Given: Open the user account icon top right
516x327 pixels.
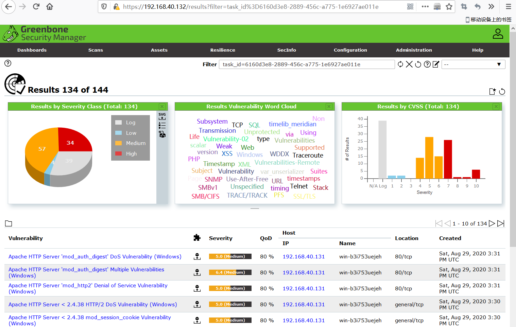Looking at the screenshot, I should click(x=498, y=34).
